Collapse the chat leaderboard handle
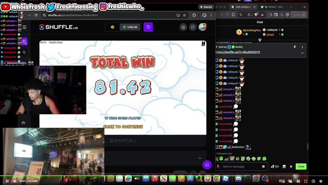The image size is (328, 185). click(x=260, y=40)
